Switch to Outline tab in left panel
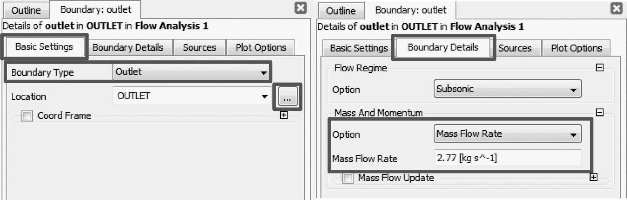The image size is (627, 200). coord(25,10)
